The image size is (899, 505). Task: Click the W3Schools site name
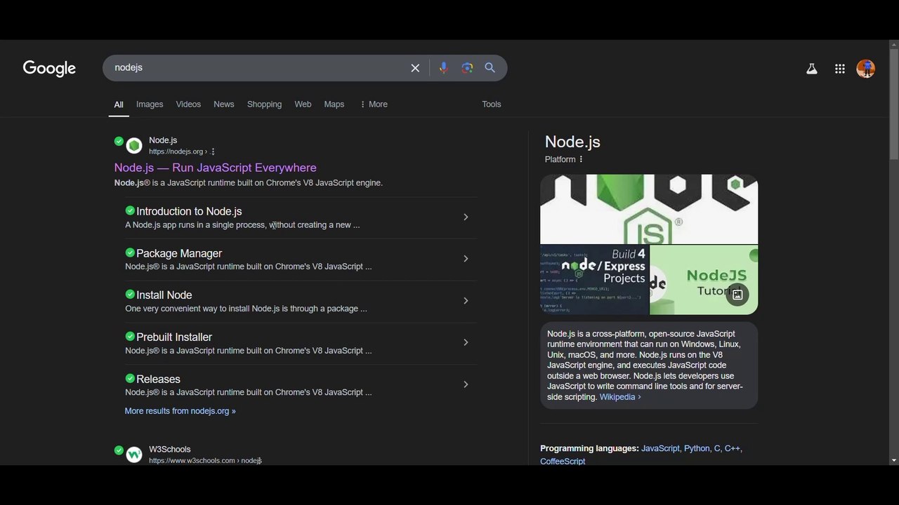pyautogui.click(x=169, y=450)
